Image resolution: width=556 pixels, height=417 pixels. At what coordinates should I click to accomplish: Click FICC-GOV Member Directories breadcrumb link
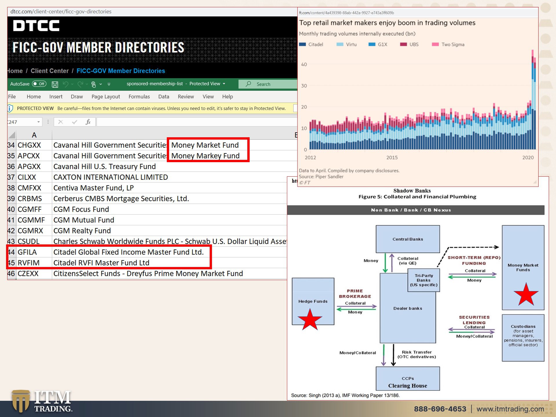click(121, 71)
